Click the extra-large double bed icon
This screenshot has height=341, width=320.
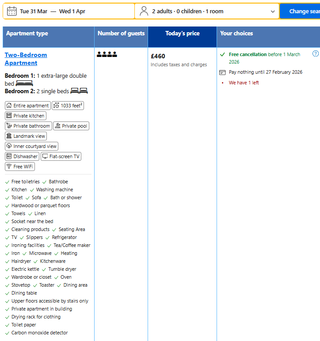24,83
